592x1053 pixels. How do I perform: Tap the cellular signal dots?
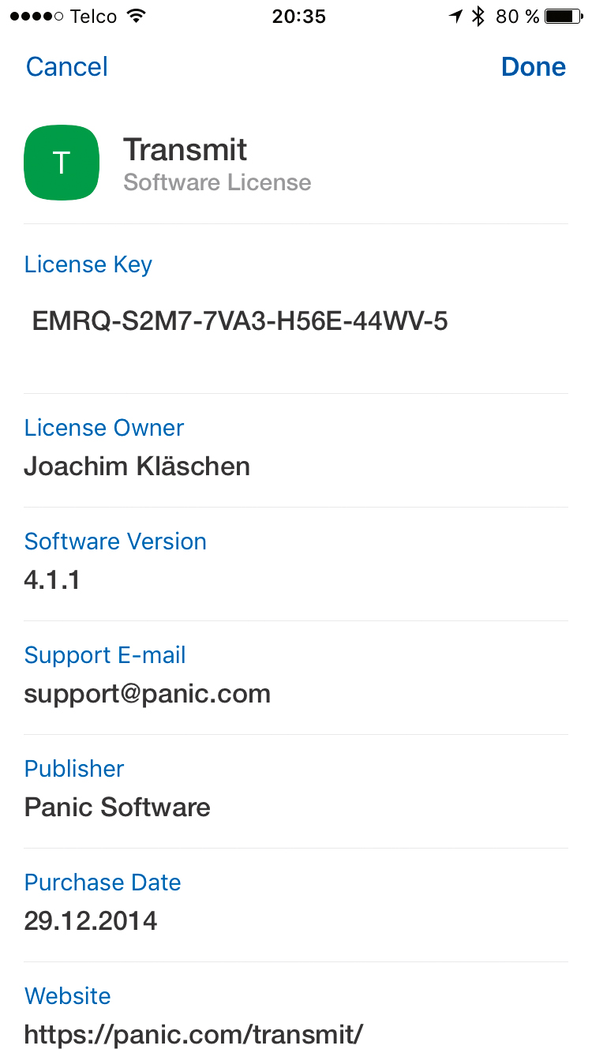tap(36, 17)
